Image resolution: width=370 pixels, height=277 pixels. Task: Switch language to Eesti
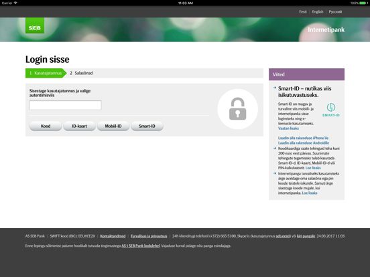(x=303, y=11)
